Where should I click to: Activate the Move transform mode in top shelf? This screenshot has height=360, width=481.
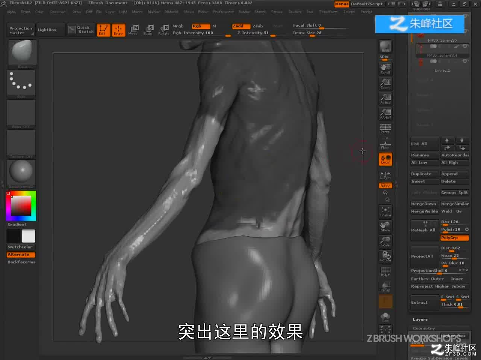(x=133, y=30)
